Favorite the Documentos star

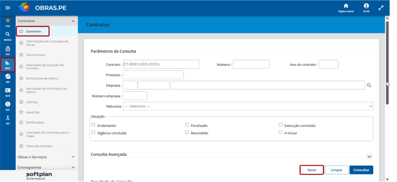pos(21,55)
